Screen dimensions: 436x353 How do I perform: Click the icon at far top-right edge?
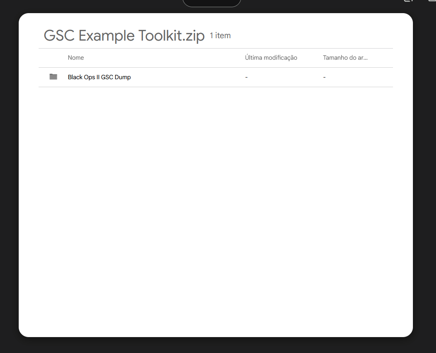(432, 1)
